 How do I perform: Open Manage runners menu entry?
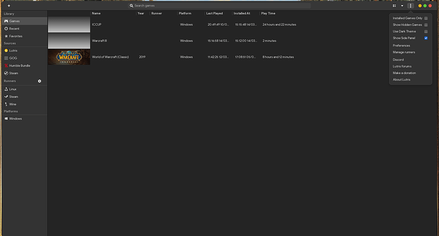pyautogui.click(x=404, y=52)
